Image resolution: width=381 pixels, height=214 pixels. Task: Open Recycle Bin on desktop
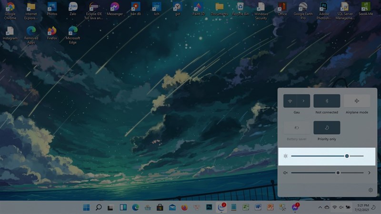pyautogui.click(x=241, y=9)
